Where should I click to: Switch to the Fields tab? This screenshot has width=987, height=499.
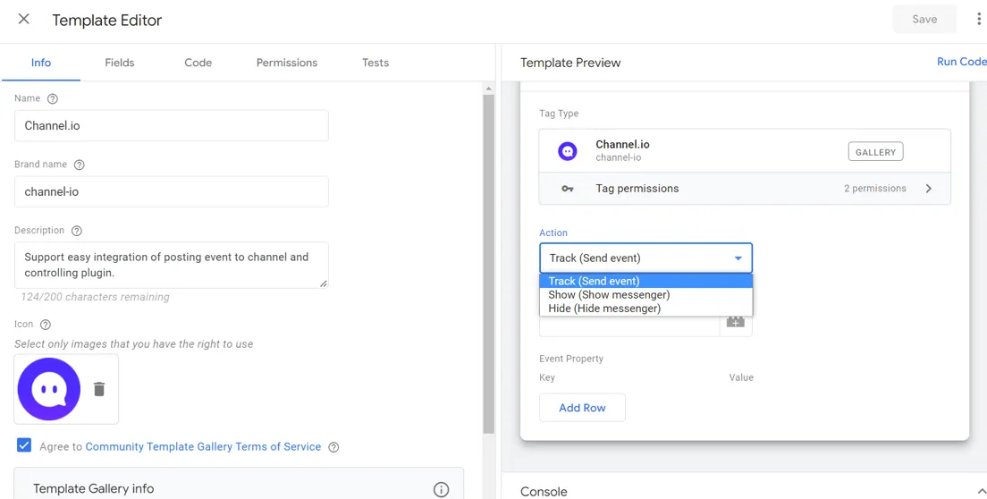pyautogui.click(x=120, y=63)
